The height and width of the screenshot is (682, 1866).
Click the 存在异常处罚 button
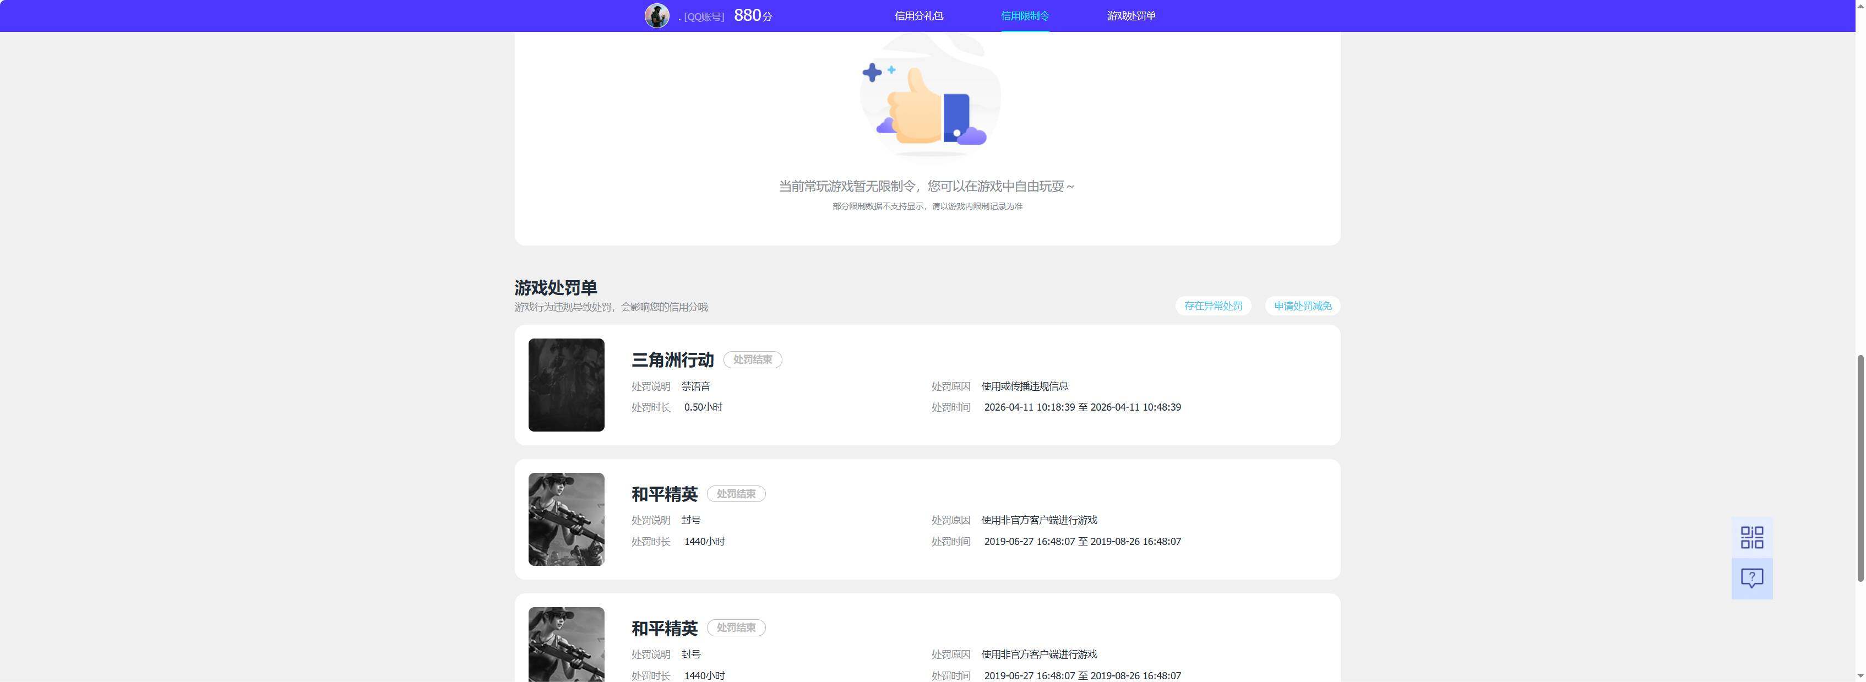click(x=1212, y=306)
